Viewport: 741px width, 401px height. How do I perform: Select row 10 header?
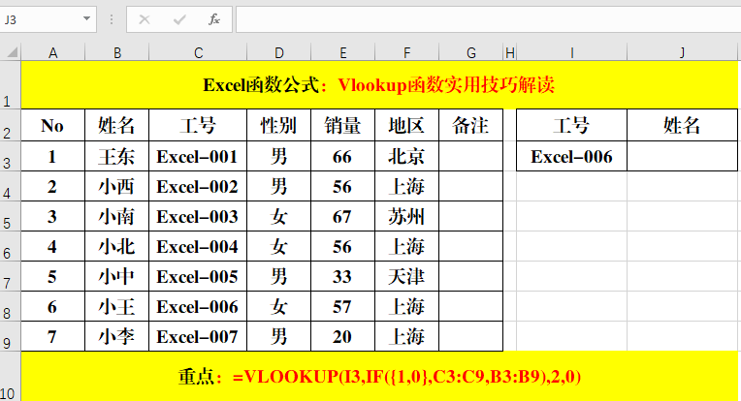point(11,377)
